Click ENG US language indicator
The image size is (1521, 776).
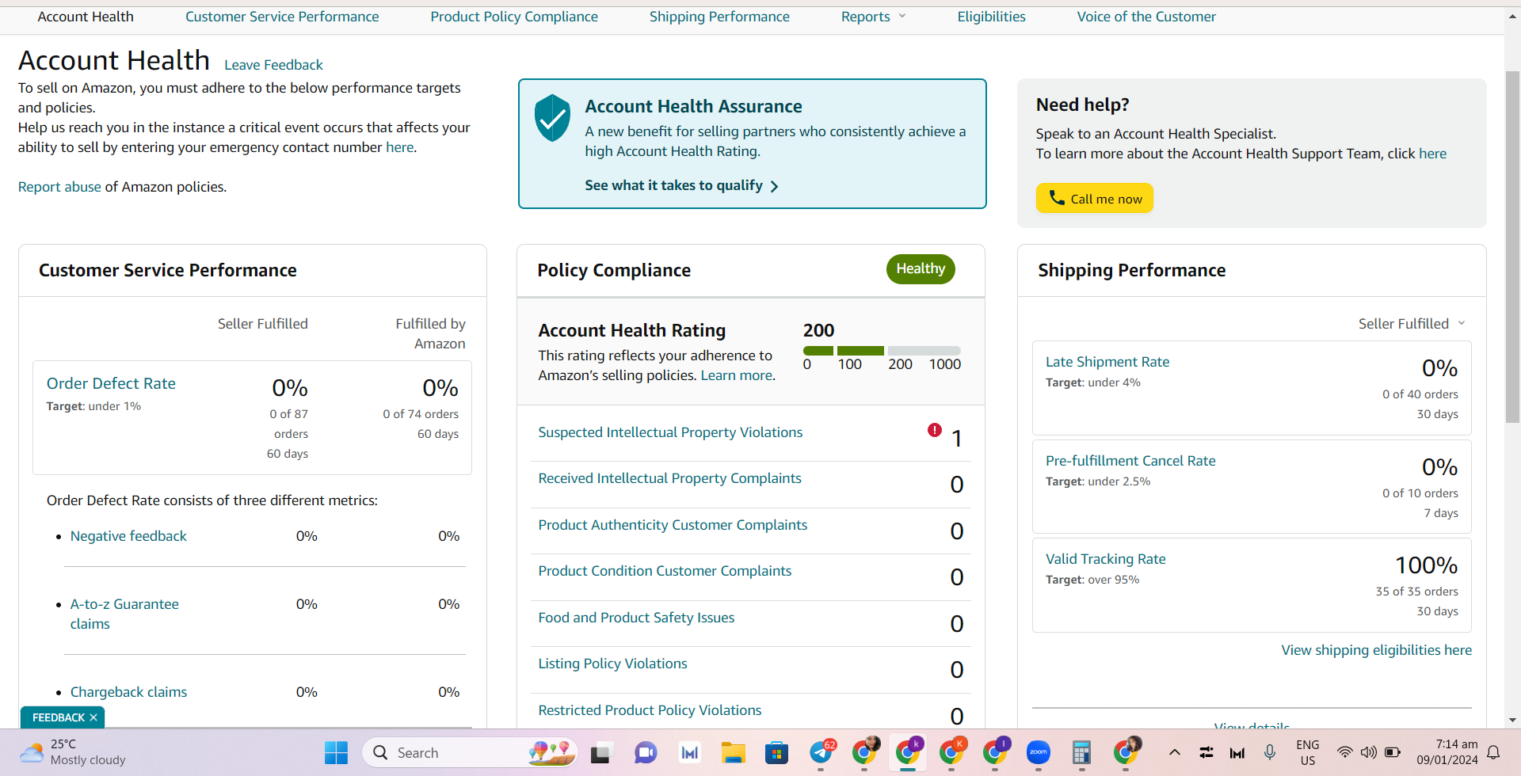[1308, 753]
